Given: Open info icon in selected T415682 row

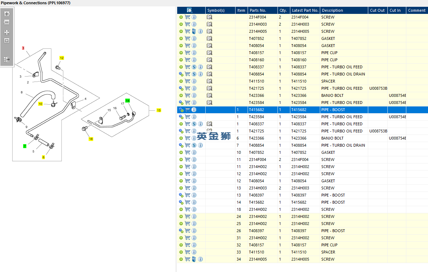Looking at the screenshot, I should 194,110.
